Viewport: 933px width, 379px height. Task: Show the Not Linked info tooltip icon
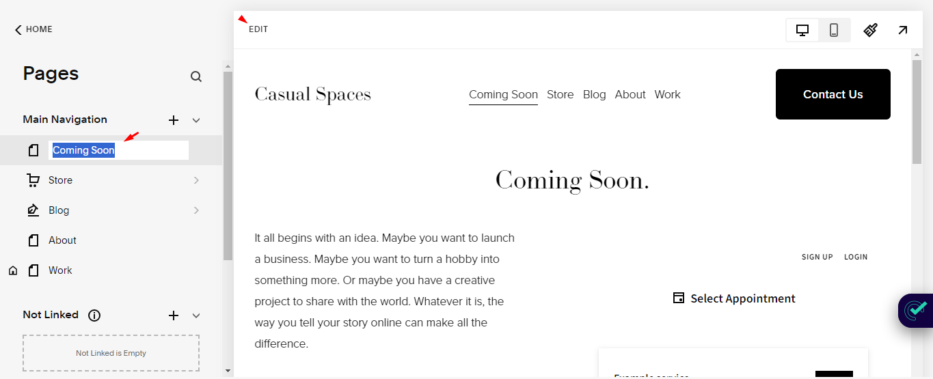(x=94, y=315)
